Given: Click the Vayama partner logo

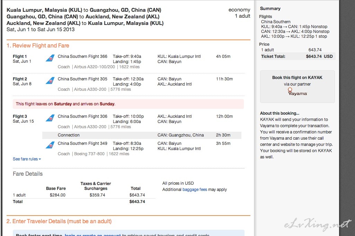Looking at the screenshot, I should point(297,92).
